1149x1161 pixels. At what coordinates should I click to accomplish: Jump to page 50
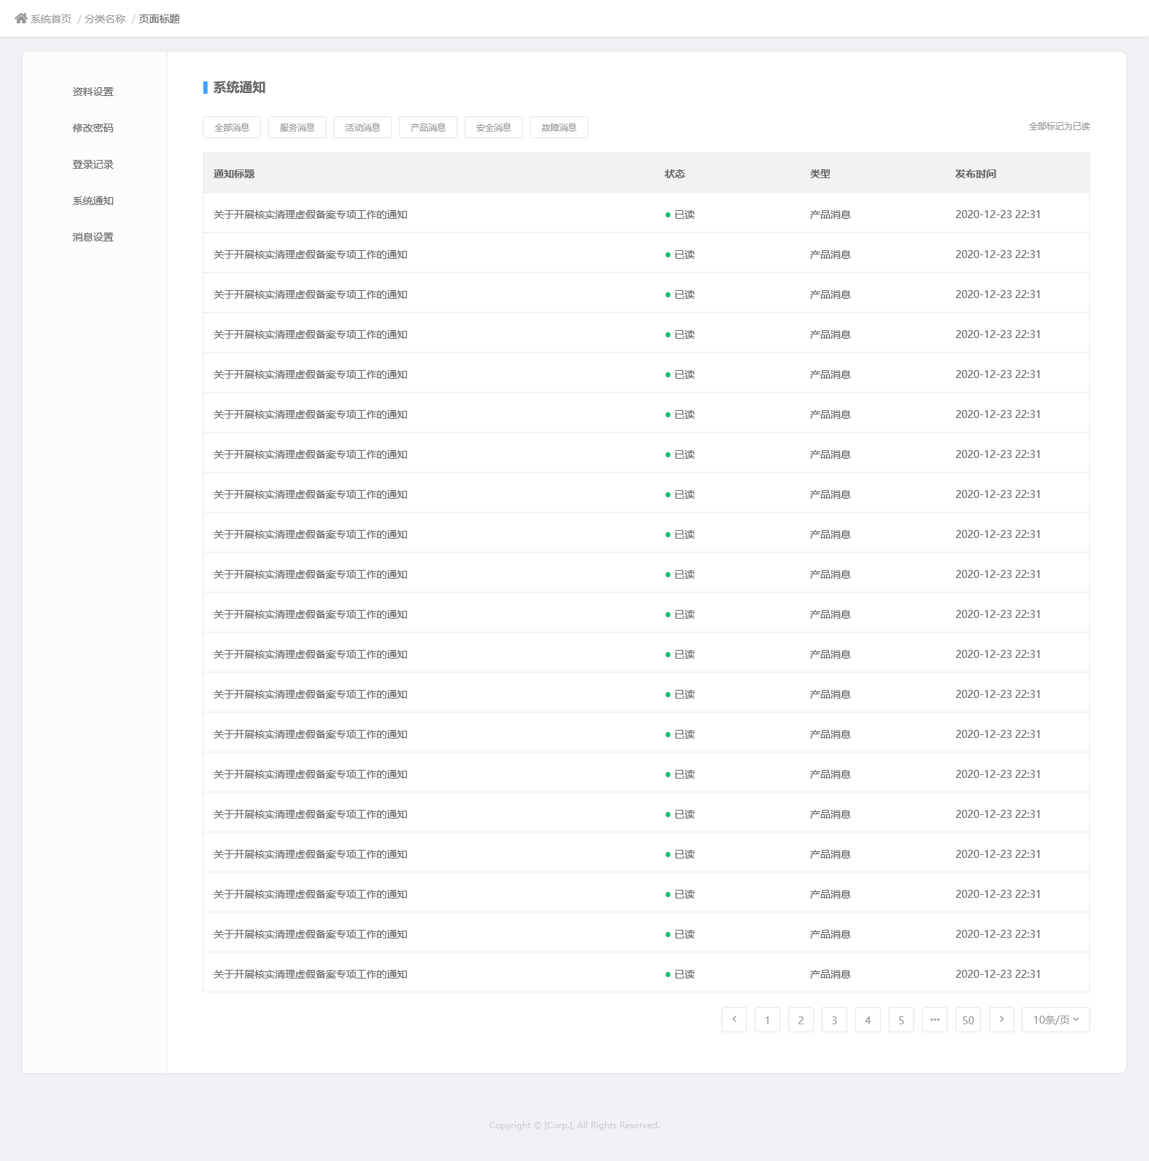click(x=968, y=1019)
